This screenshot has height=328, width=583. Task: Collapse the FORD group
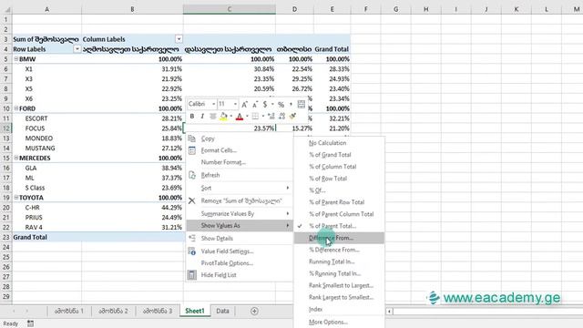(16, 108)
